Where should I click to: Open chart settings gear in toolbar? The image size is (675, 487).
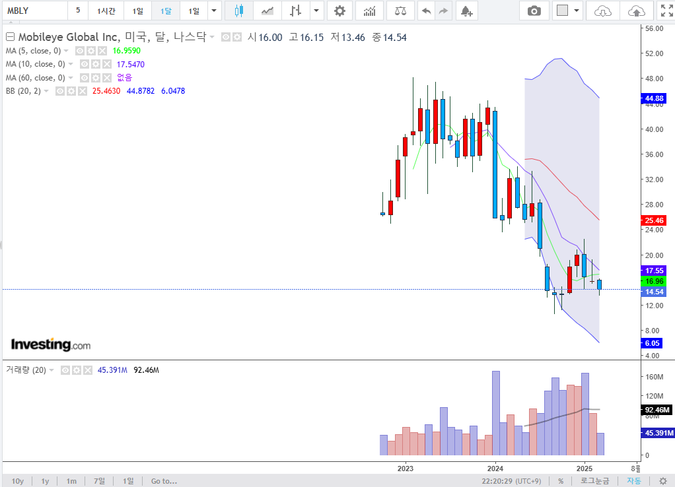point(339,11)
